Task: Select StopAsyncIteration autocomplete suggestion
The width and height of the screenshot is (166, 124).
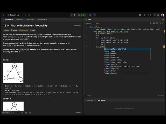Action: coord(127,60)
